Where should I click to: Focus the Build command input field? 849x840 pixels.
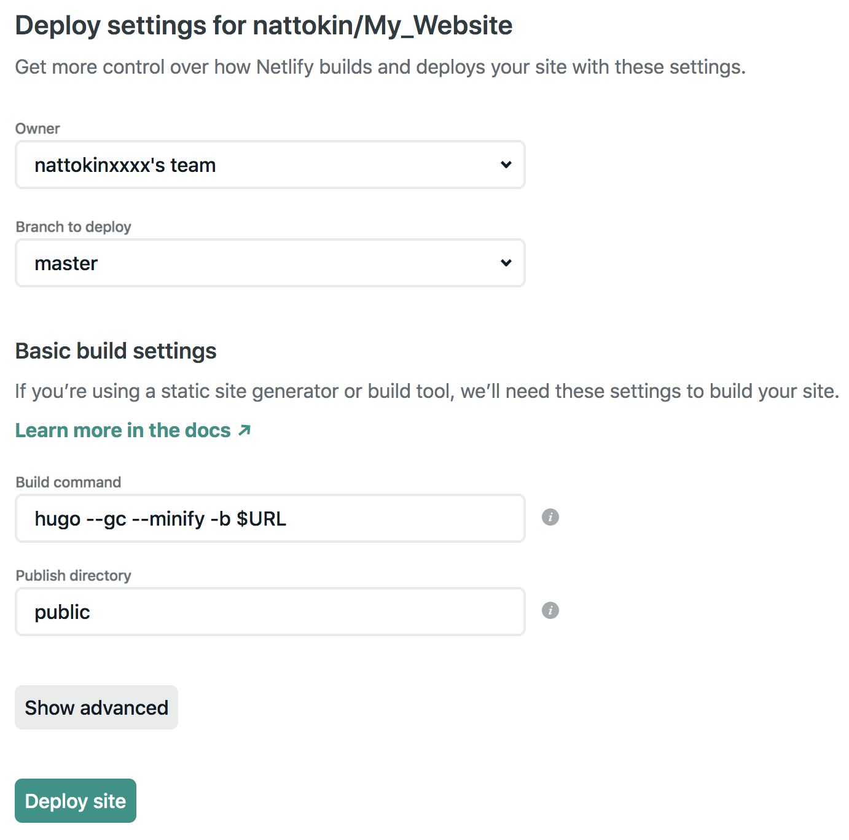click(270, 518)
